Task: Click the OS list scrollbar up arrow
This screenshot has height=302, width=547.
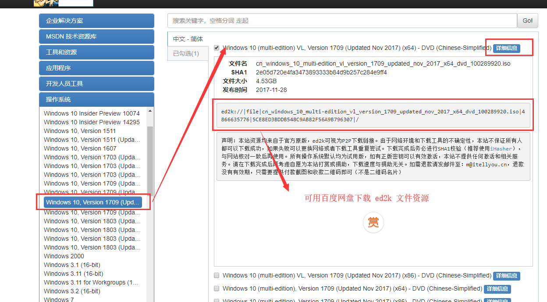Action: pyautogui.click(x=150, y=111)
